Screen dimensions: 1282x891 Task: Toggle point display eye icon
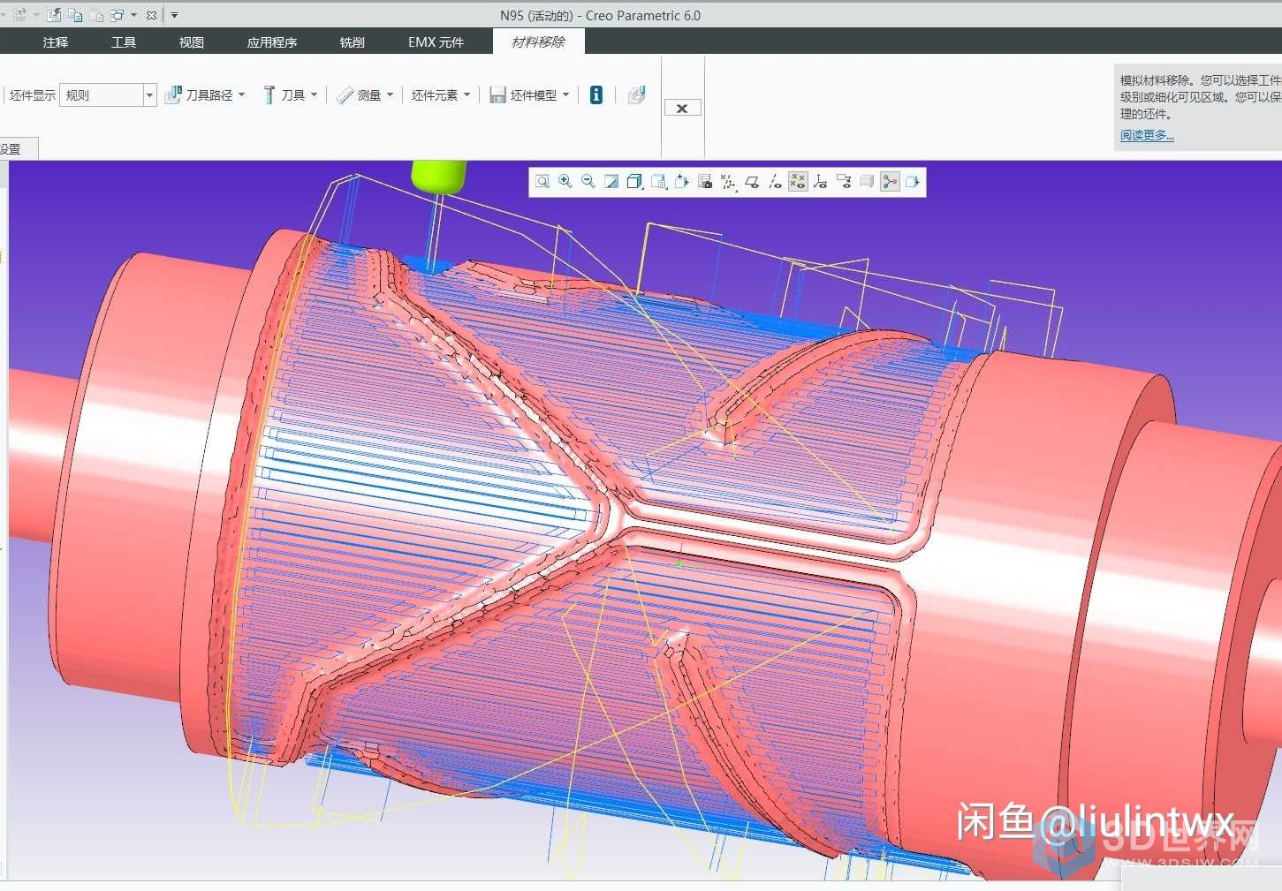coord(798,182)
